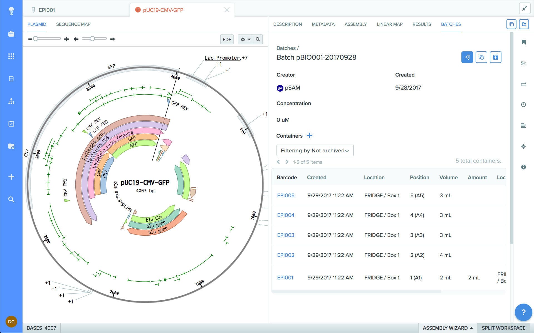534x333 pixels.
Task: Click the bookmark icon in right sidebar
Action: 524,42
